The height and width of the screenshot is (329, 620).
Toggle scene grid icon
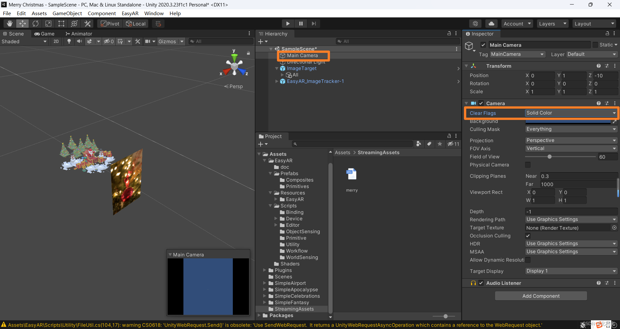[120, 41]
